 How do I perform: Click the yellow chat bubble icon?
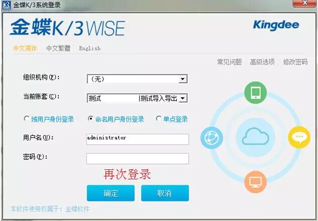[x=299, y=137]
